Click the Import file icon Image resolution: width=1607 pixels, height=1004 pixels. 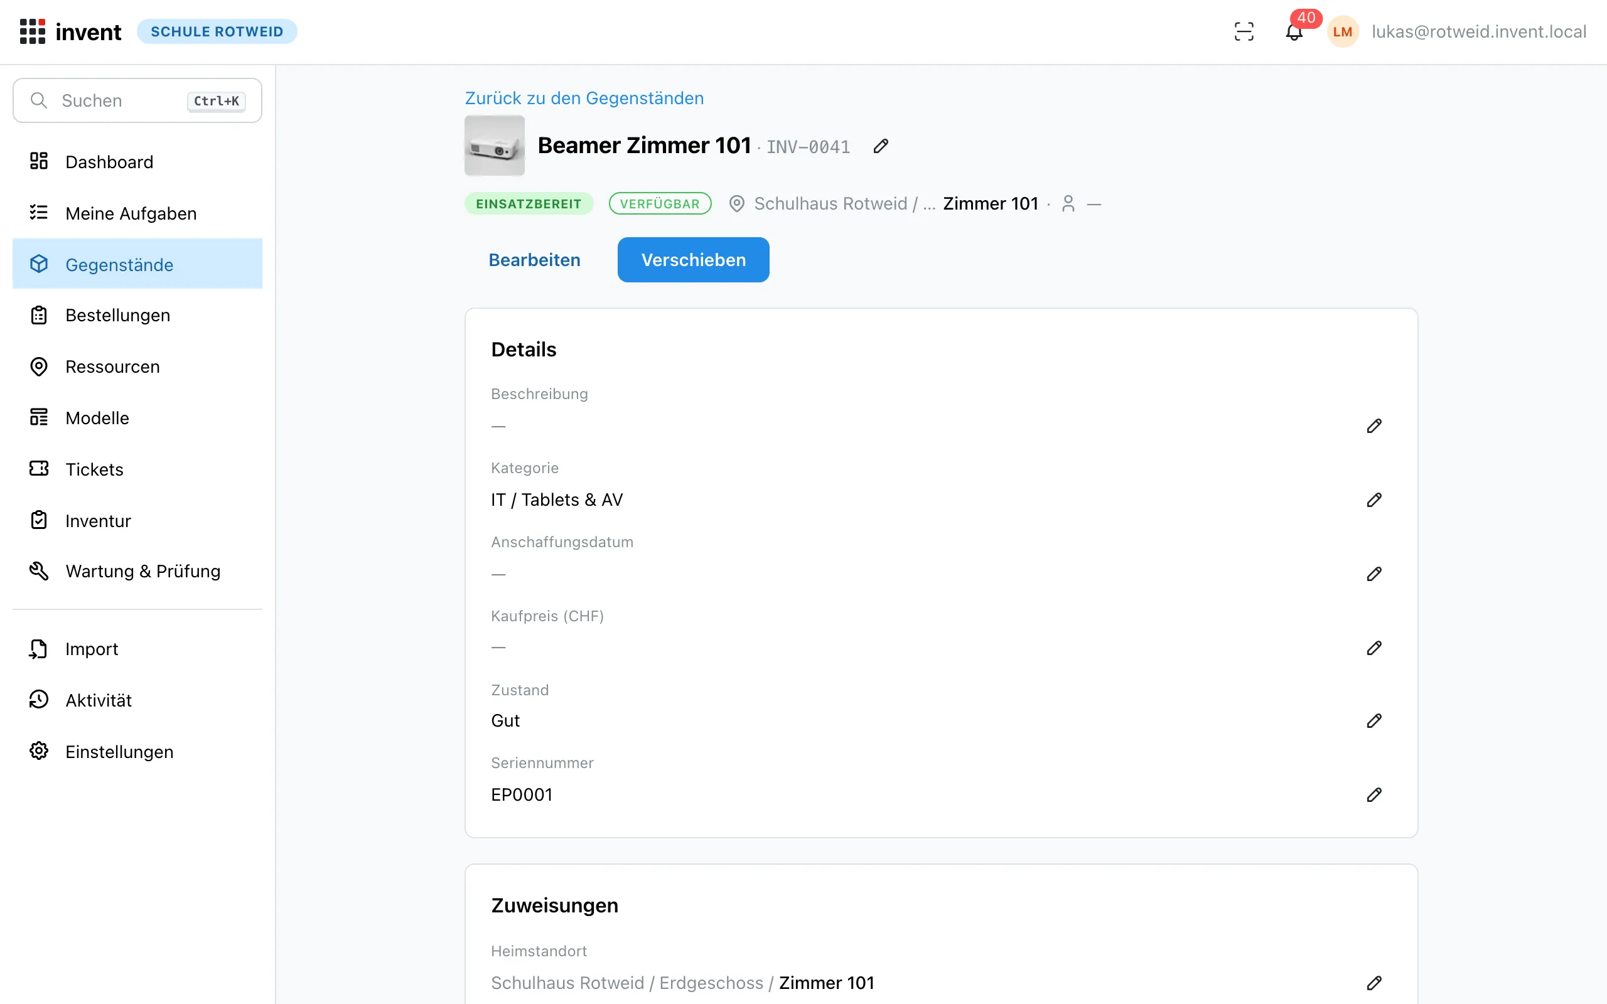[39, 649]
